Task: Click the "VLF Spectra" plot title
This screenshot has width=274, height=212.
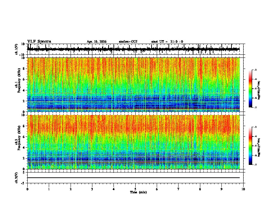Action: pyautogui.click(x=39, y=42)
